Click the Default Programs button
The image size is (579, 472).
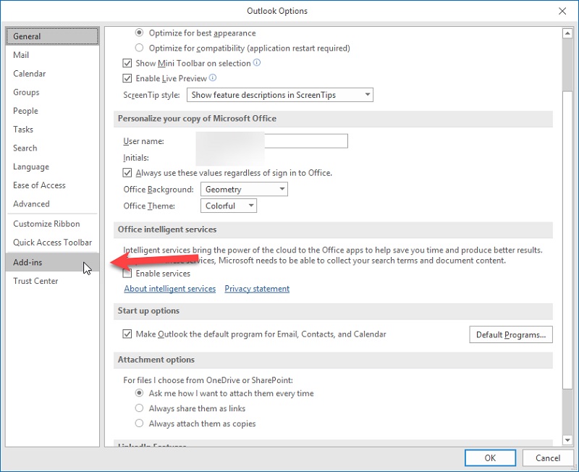pos(511,335)
